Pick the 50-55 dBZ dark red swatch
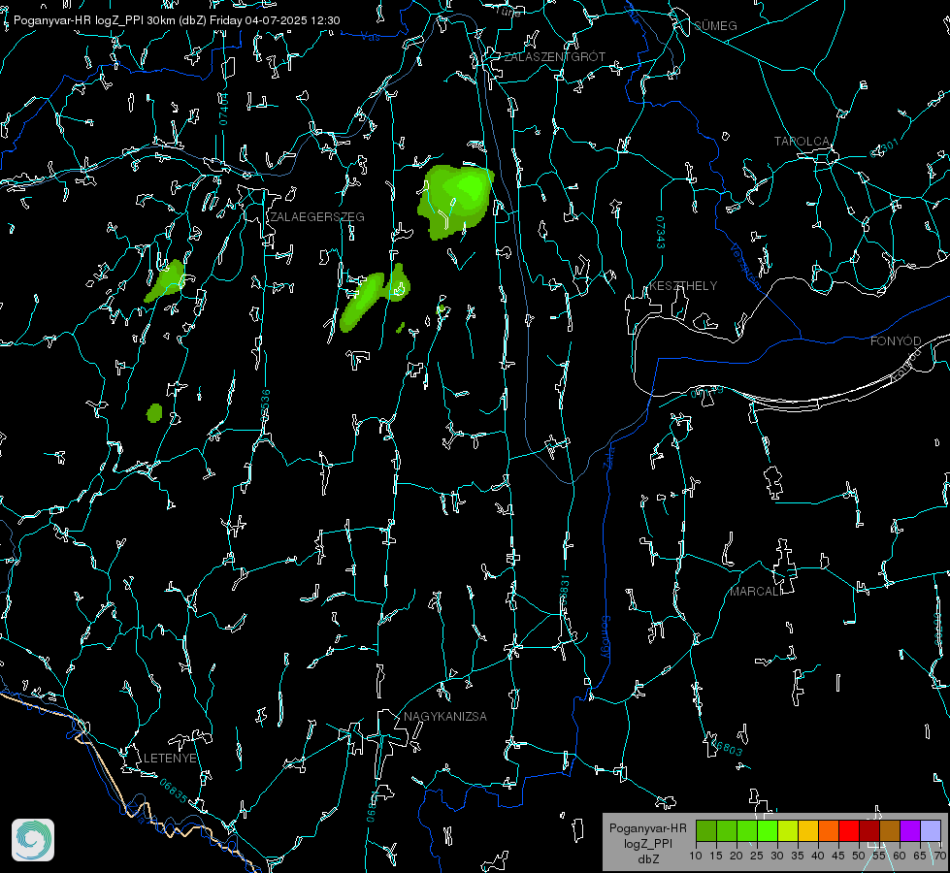950x873 pixels. tap(869, 830)
